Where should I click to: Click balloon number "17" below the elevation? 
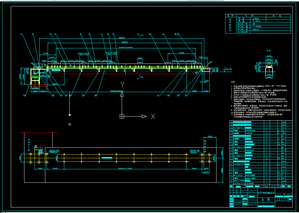click(158, 95)
